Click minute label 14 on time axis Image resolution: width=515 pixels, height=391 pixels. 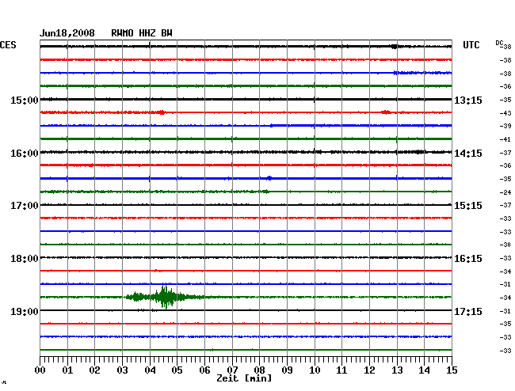pos(424,370)
